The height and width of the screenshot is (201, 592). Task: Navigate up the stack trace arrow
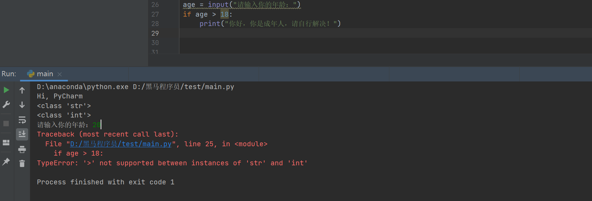click(22, 90)
